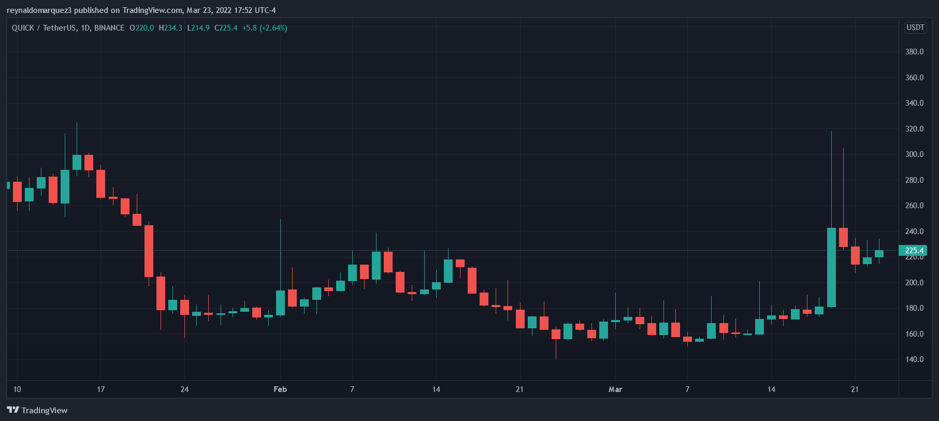This screenshot has height=421, width=939.
Task: Click the published-by header text
Action: pyautogui.click(x=141, y=10)
